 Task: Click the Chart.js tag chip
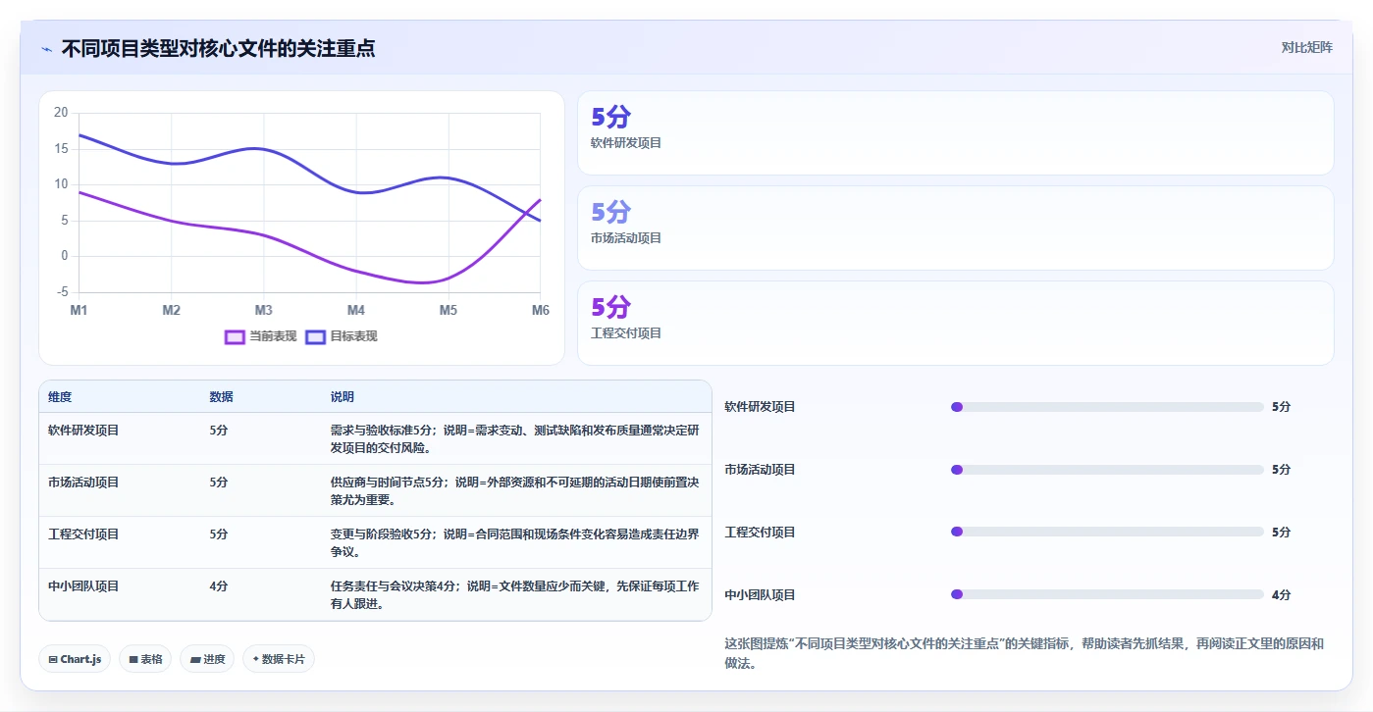[76, 659]
